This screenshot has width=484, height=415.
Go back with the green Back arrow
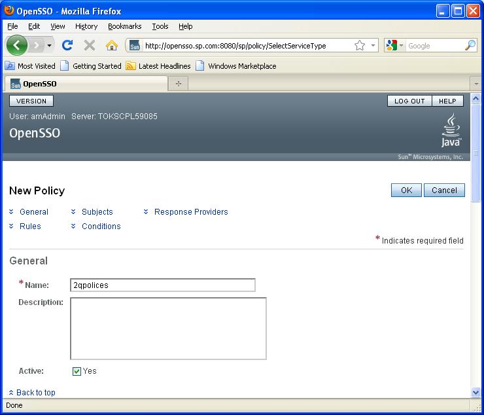click(16, 45)
